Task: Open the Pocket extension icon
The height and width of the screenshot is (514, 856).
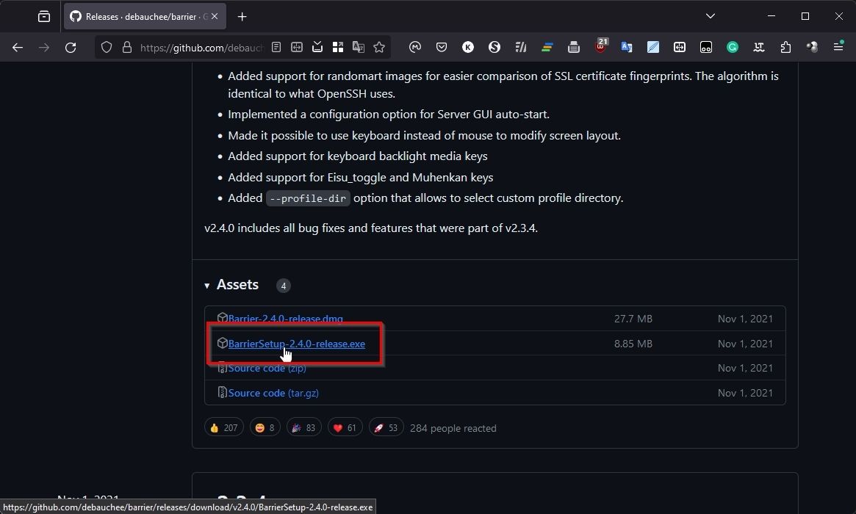Action: pyautogui.click(x=442, y=47)
